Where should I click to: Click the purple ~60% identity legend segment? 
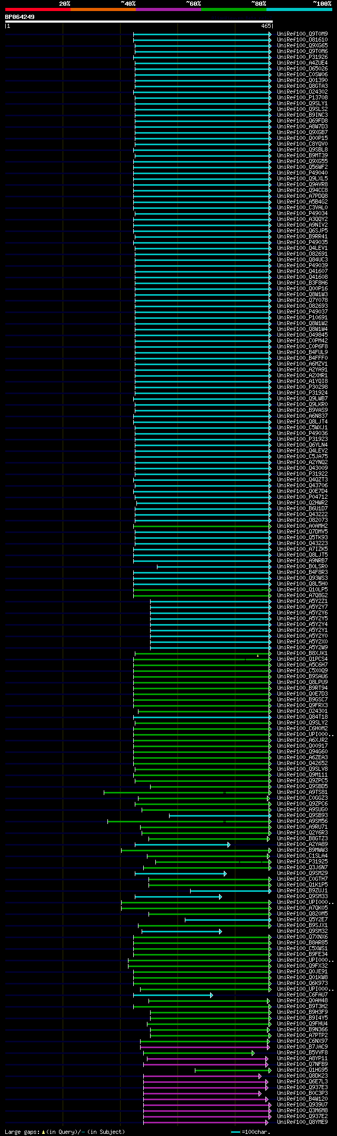click(168, 9)
